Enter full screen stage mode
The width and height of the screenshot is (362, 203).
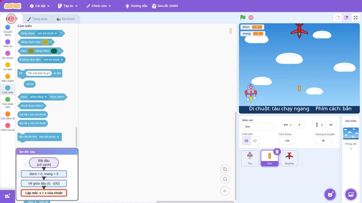tap(355, 17)
